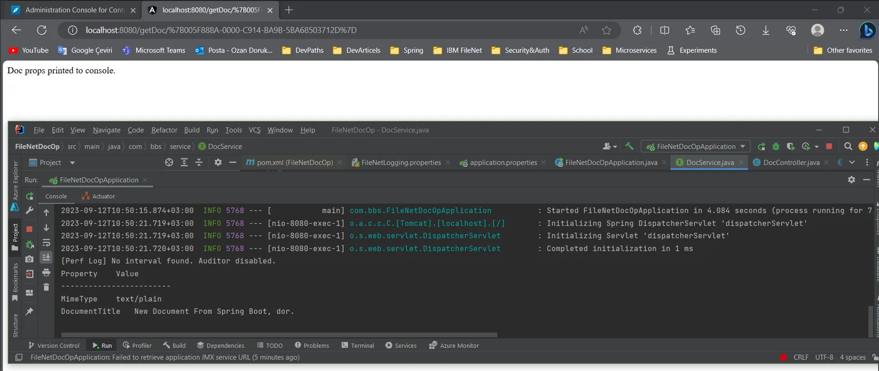Click the up arrow in the console gutter
Viewport: 879px width, 371px height.
[46, 213]
